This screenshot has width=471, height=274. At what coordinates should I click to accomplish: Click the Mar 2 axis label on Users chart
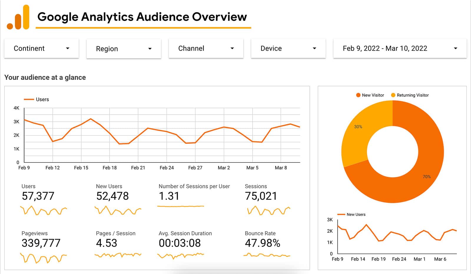(x=224, y=168)
